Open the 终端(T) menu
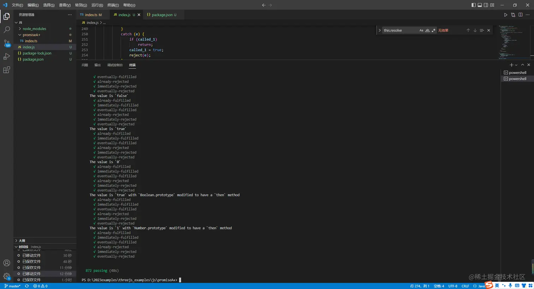534x289 pixels. point(113,5)
